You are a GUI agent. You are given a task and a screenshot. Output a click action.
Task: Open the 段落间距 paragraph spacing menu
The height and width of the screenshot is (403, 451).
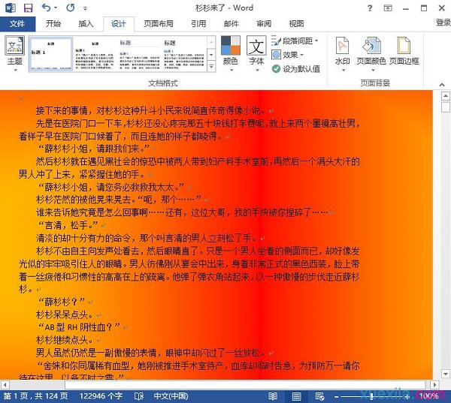point(295,41)
